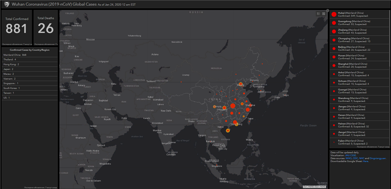Select 'Singapore: 1' country row
The height and width of the screenshot is (189, 391).
[x=29, y=83]
